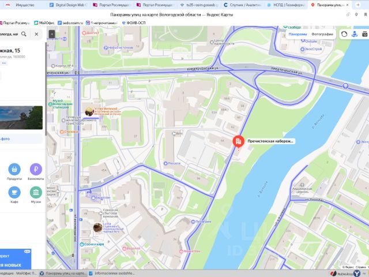Open the tu35-rosim.gosweb browser tab

199,5
